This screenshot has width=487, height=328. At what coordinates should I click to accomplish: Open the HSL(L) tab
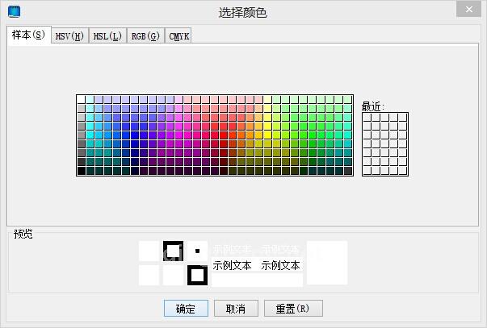(x=107, y=36)
